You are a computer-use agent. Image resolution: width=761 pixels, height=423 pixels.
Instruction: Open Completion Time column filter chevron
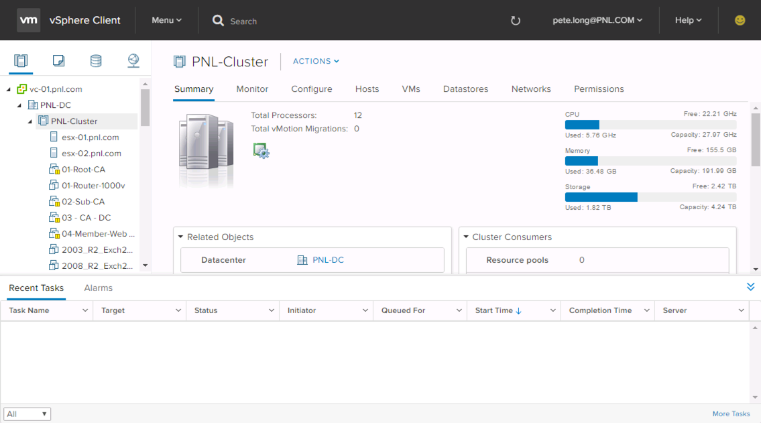coord(646,310)
